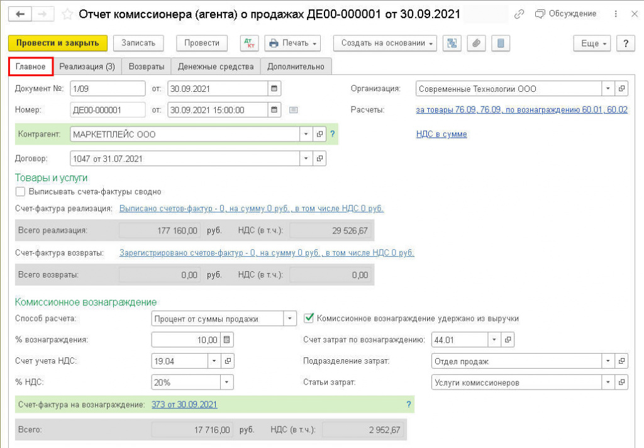Open the attached files paperclip icon
This screenshot has width=644, height=448.
[477, 43]
